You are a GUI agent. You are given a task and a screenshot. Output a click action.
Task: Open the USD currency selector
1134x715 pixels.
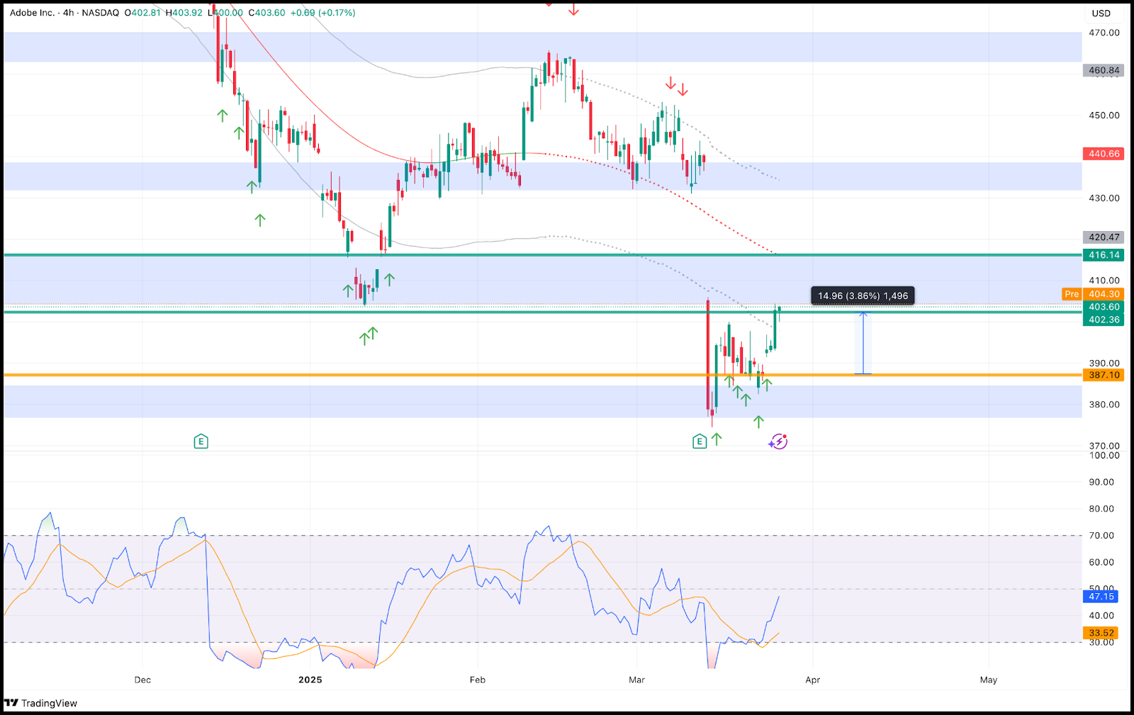click(x=1101, y=13)
